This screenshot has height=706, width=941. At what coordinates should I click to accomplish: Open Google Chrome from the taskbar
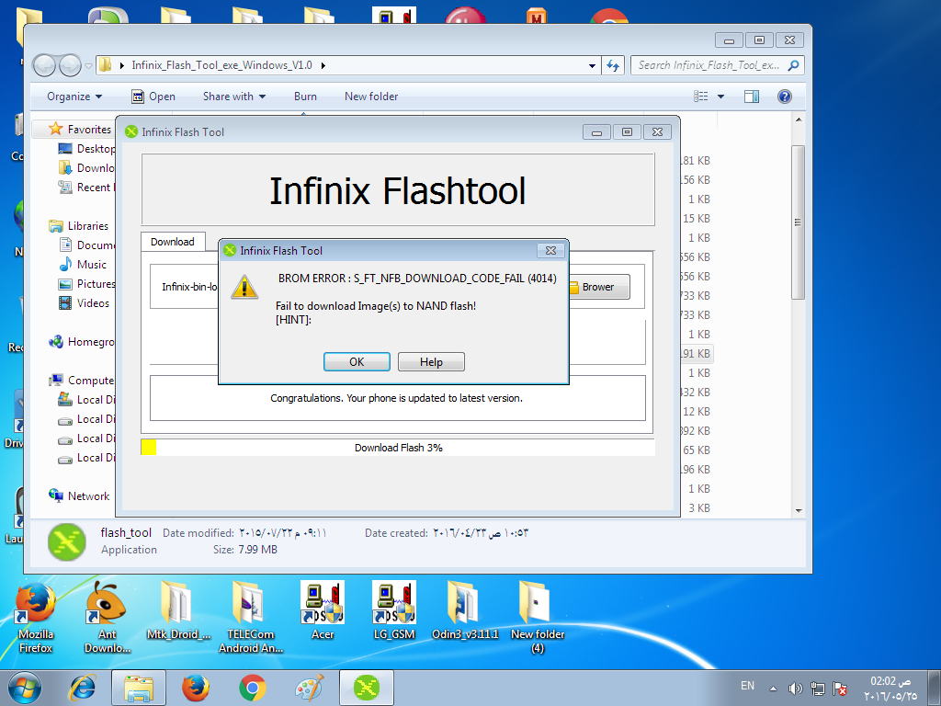coord(253,688)
